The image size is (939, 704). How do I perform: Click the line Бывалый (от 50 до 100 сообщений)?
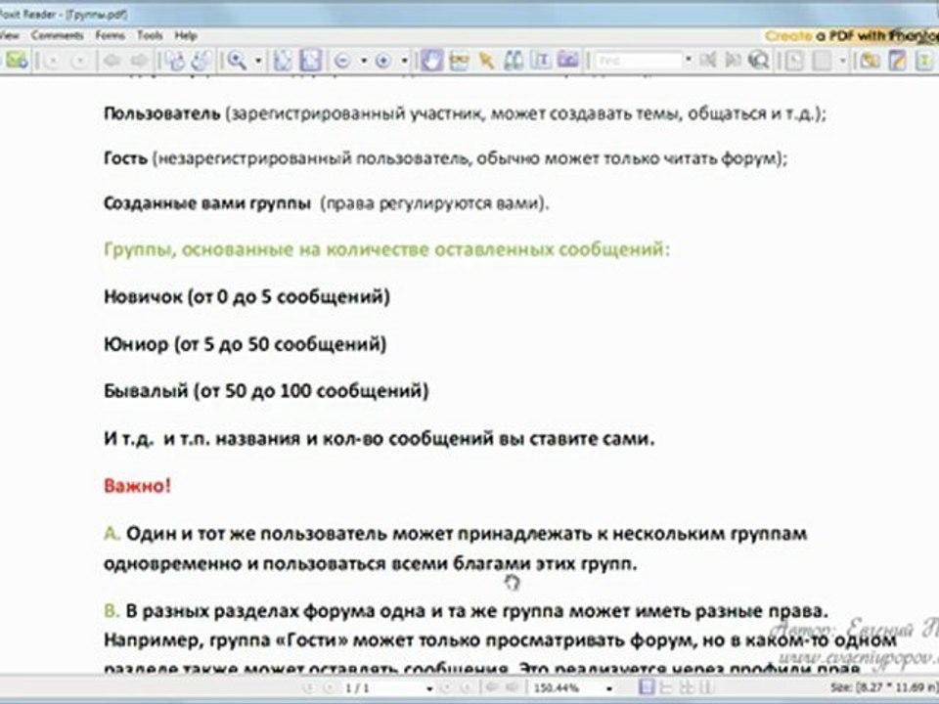click(266, 391)
